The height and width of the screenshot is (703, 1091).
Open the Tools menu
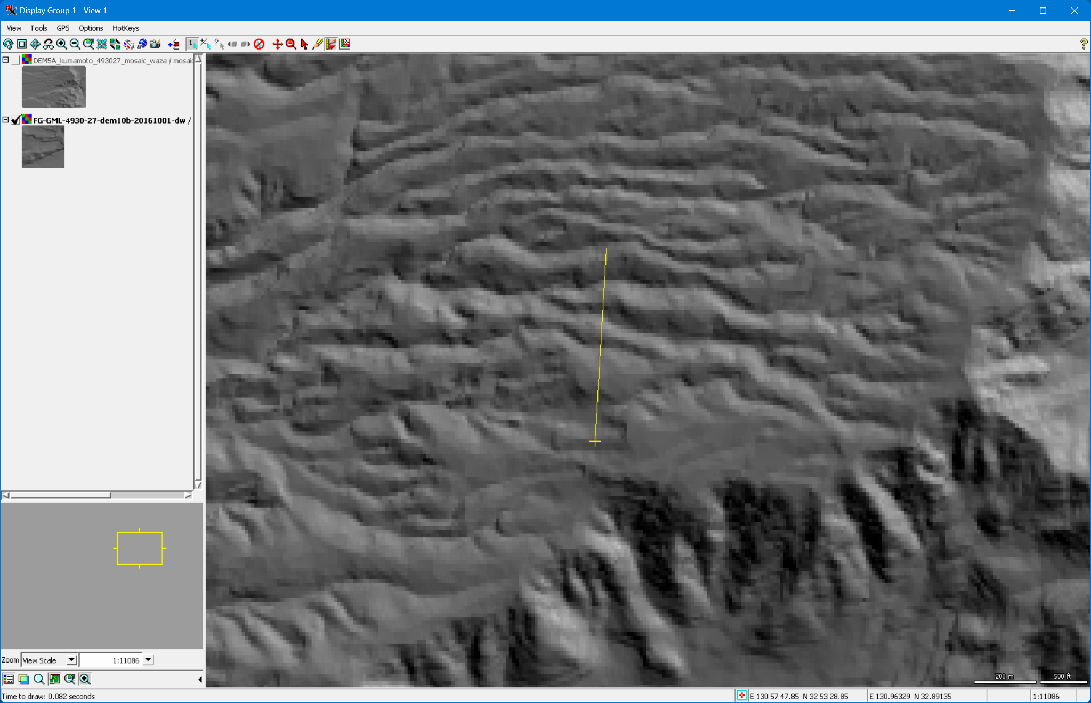39,28
